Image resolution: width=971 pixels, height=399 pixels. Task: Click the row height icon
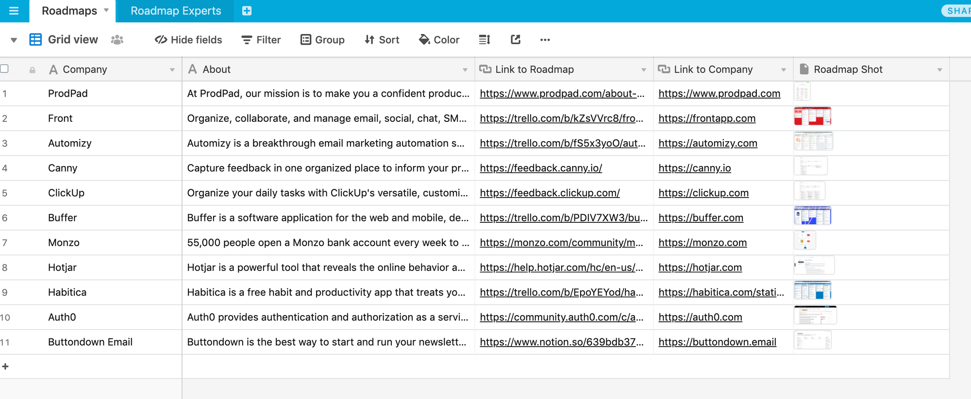(x=485, y=40)
